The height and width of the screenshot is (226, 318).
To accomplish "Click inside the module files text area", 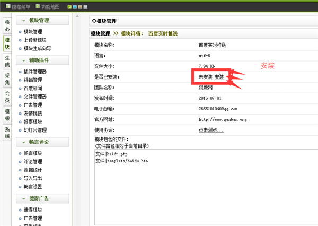I will [x=206, y=187].
